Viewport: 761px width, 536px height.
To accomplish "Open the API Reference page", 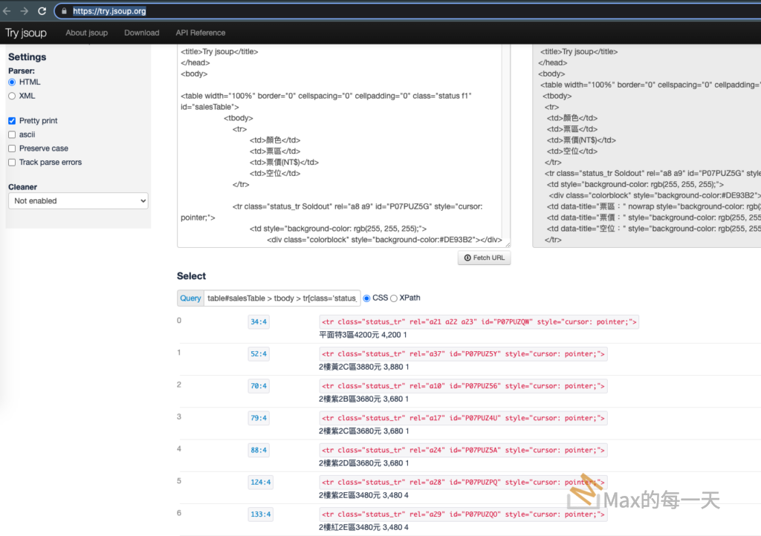I will coord(200,33).
